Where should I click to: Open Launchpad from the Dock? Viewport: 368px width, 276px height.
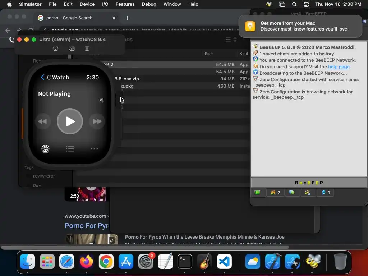pyautogui.click(x=47, y=262)
